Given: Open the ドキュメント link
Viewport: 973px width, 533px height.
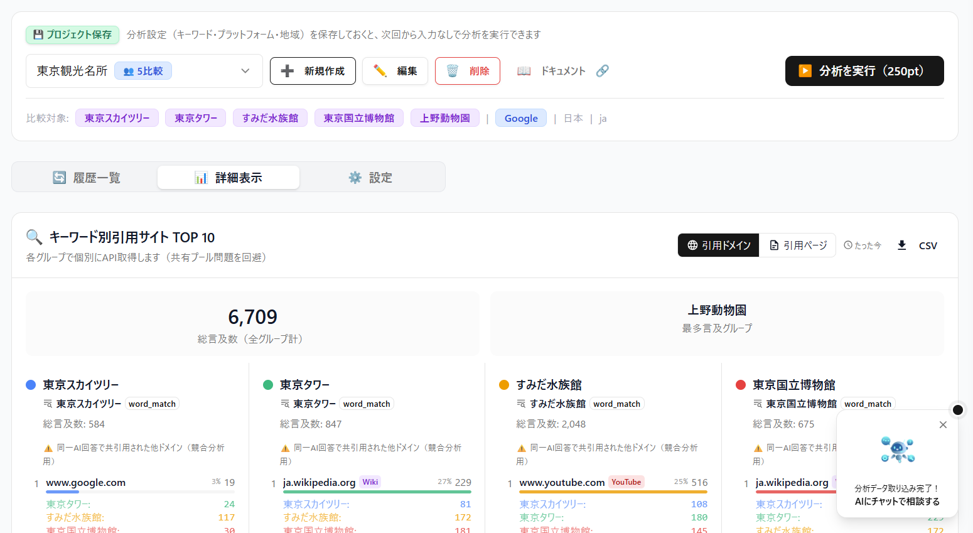Looking at the screenshot, I should click(563, 71).
